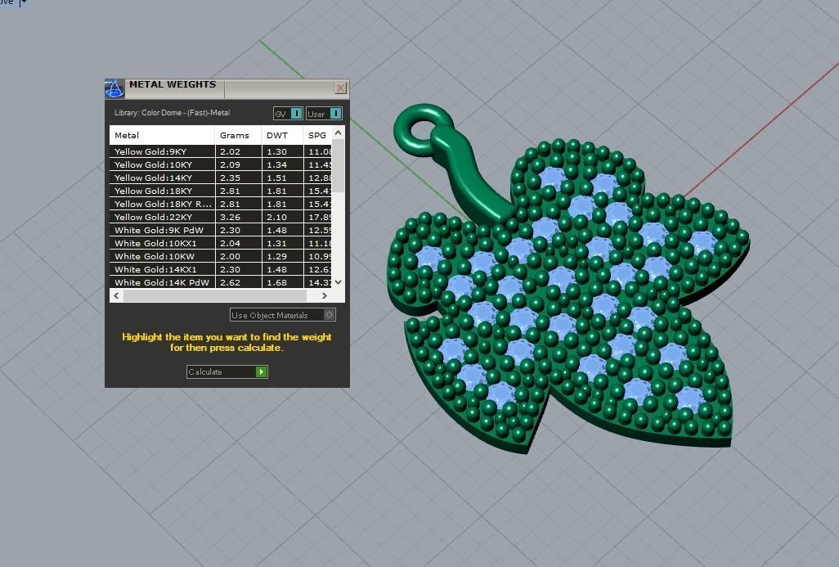Toggle Use Object Materials option
Viewport: 839px width, 567px height.
282,315
